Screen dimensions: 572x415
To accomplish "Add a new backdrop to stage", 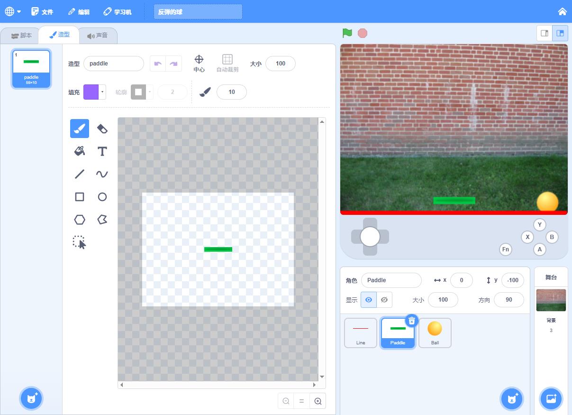I will tap(551, 399).
